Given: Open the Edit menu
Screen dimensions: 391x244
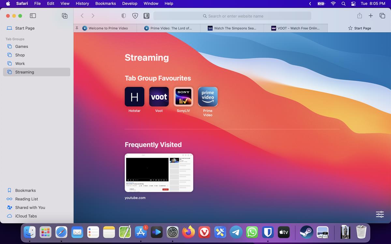Looking at the screenshot, I should point(51,4).
